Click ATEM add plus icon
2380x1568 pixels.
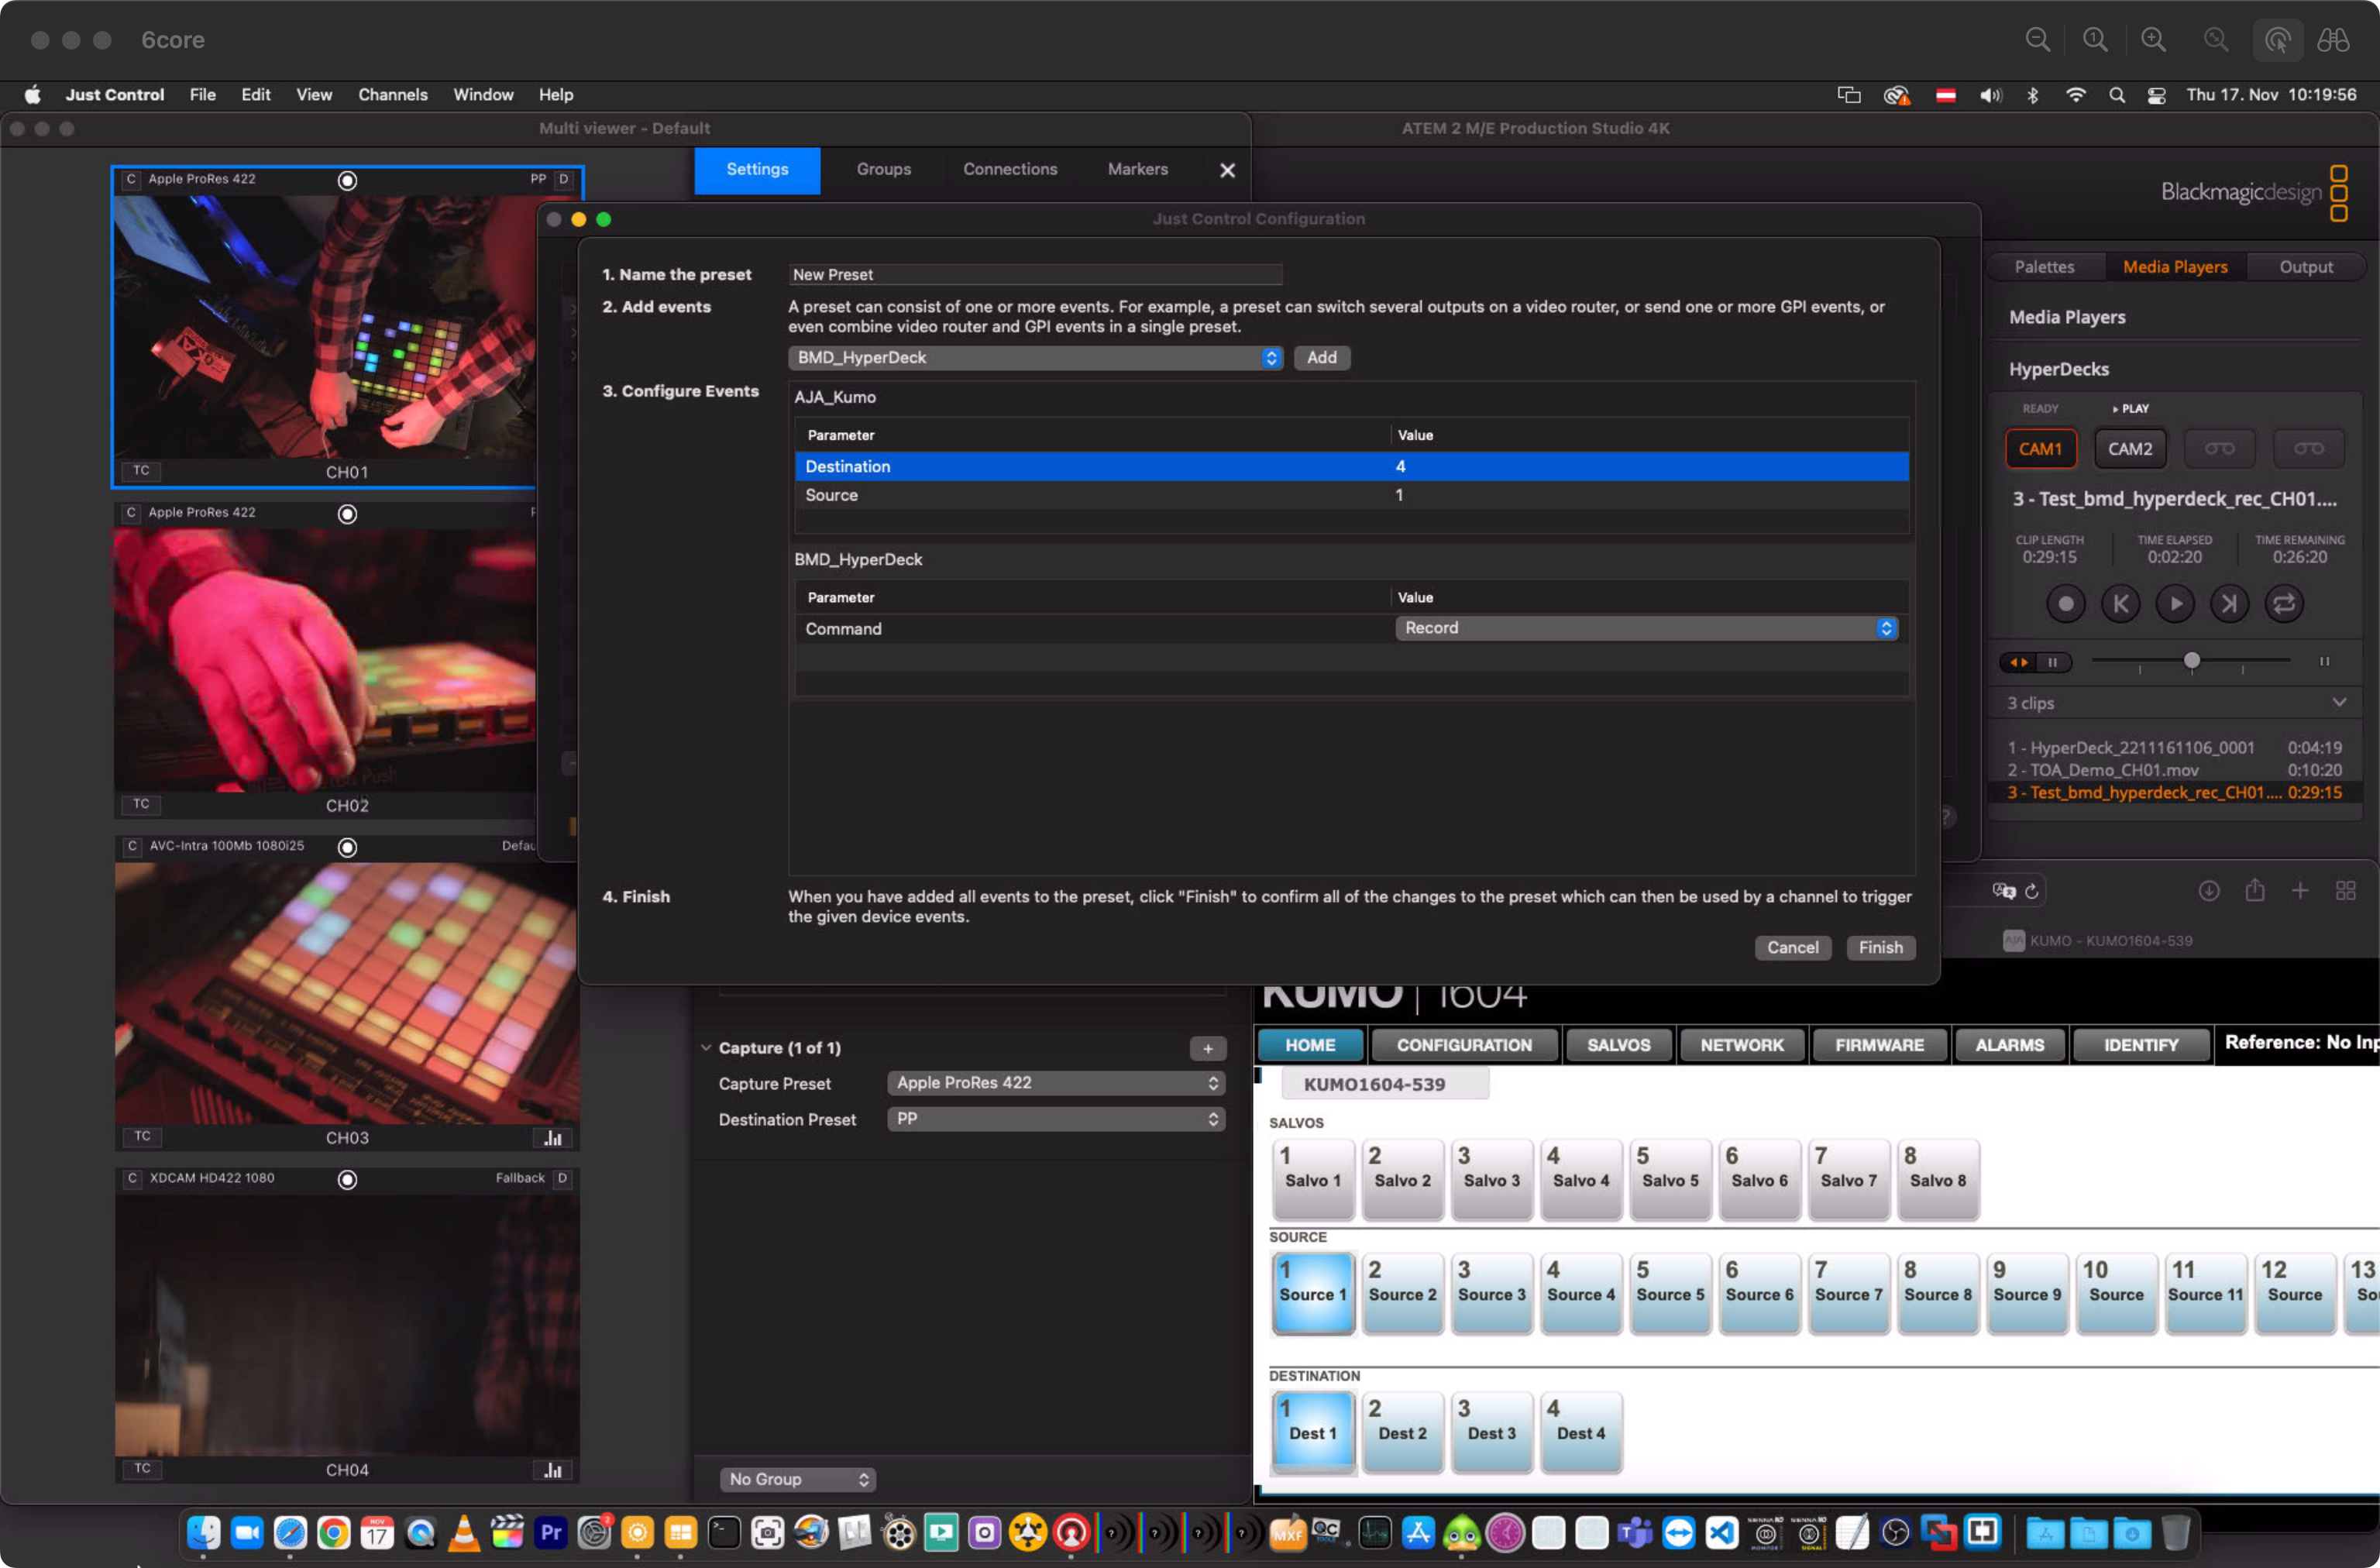2300,890
